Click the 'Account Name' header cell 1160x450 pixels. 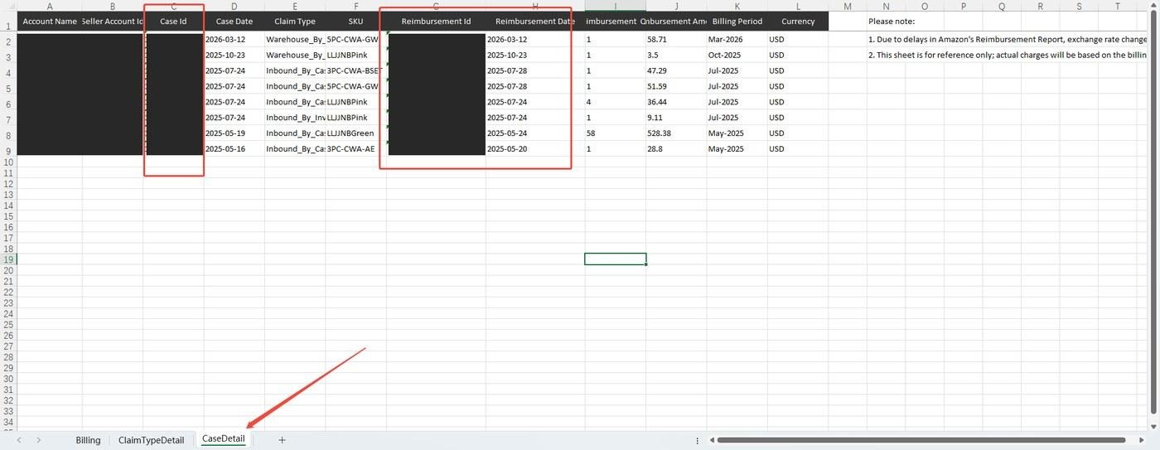(x=50, y=21)
